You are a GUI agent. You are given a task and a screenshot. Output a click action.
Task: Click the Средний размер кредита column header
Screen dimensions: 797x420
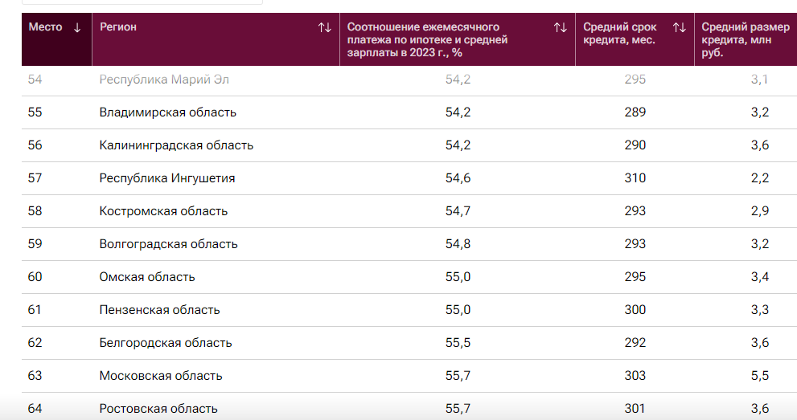[745, 39]
